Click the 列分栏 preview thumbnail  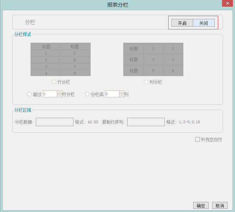(153, 59)
